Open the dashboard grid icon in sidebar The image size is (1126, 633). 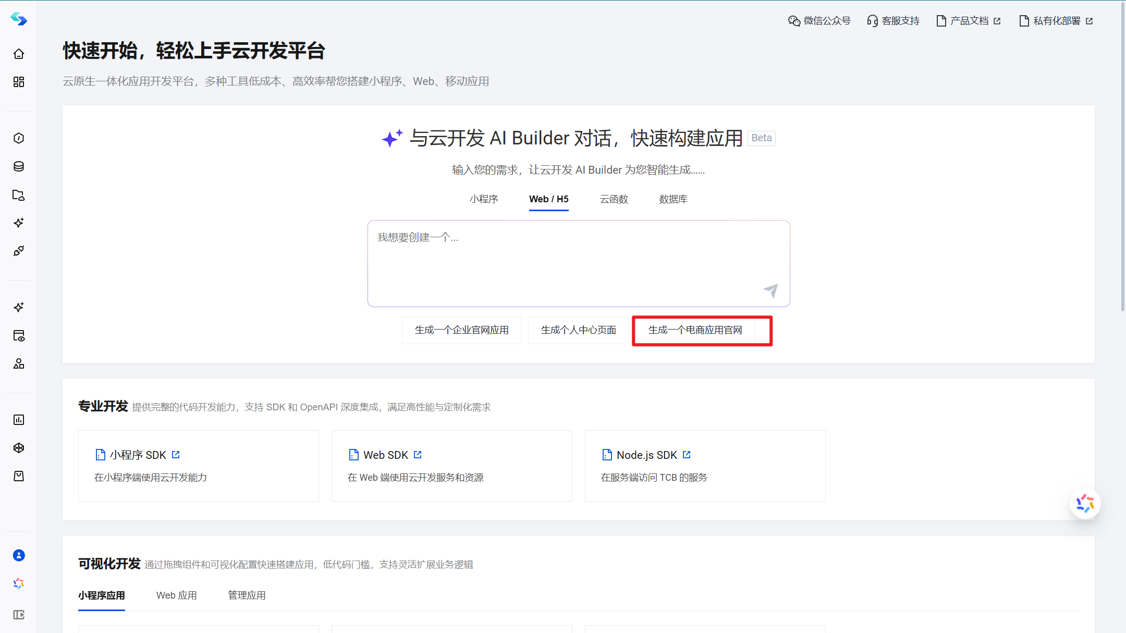pos(19,82)
